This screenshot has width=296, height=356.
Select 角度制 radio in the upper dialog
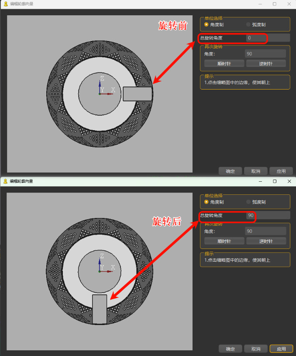point(207,24)
